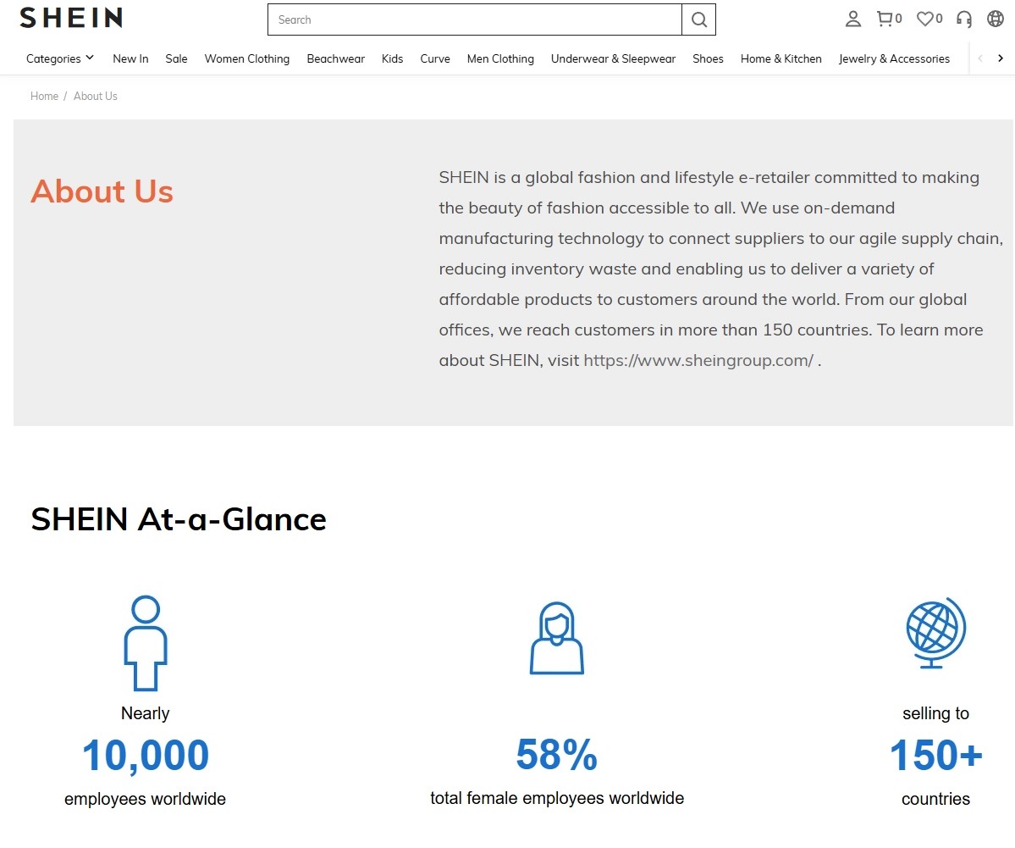Focus the Search input field
Viewport: 1015px width, 848px height.
click(475, 19)
